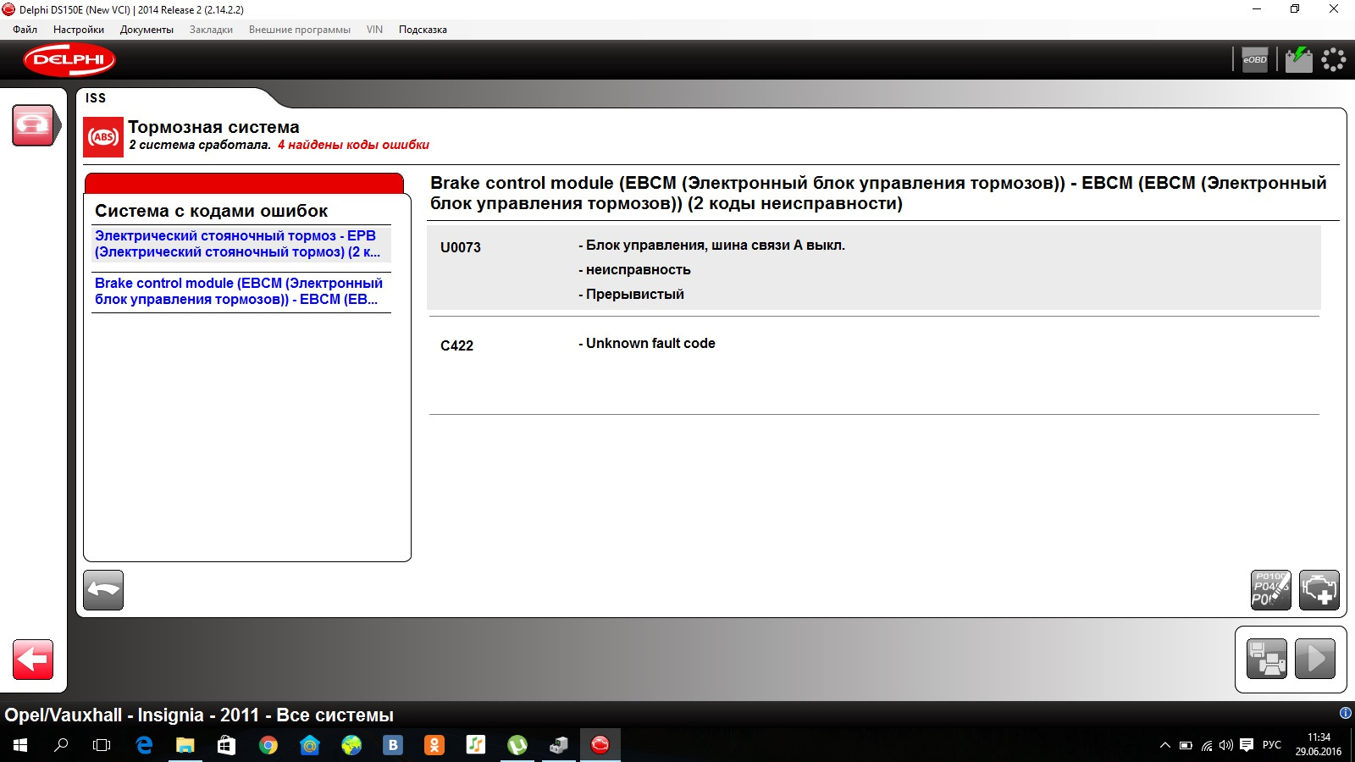The height and width of the screenshot is (762, 1355).
Task: Click the 'неисправность' line under U0073
Action: point(639,270)
